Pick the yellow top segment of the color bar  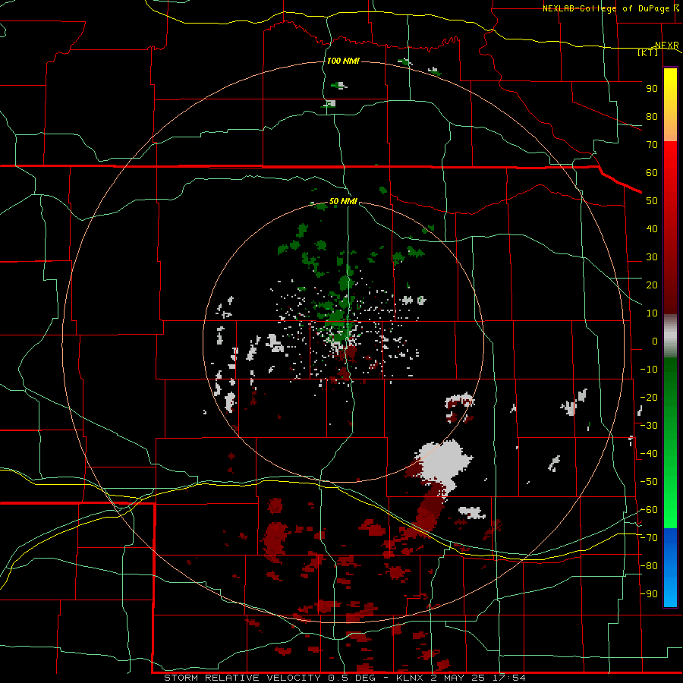[670, 105]
